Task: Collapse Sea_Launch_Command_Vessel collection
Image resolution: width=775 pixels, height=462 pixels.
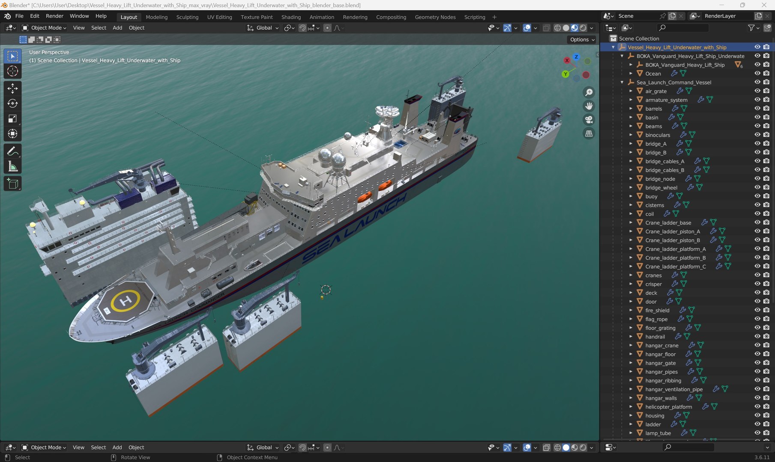Action: (x=622, y=82)
